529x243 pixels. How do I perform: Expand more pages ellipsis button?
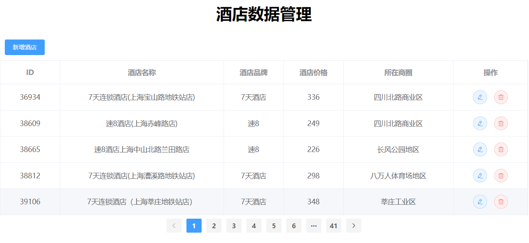(x=314, y=226)
